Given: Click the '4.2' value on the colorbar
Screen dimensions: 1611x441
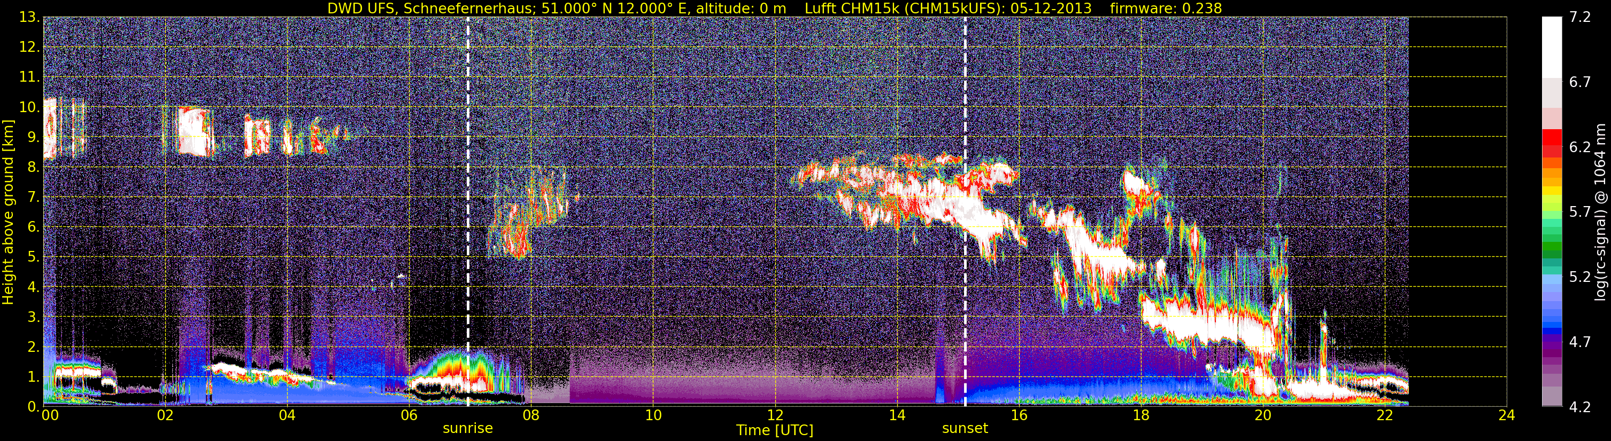Looking at the screenshot, I should click(1580, 407).
